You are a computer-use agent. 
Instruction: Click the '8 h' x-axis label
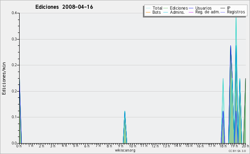[x=109, y=146]
